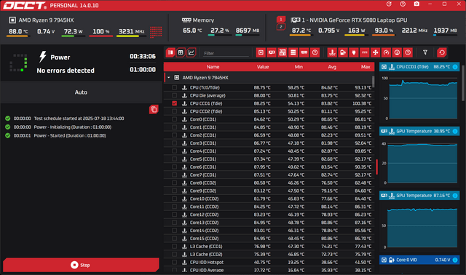Toggle the GPU sensor filter icon
The image size is (466, 275).
click(x=272, y=52)
